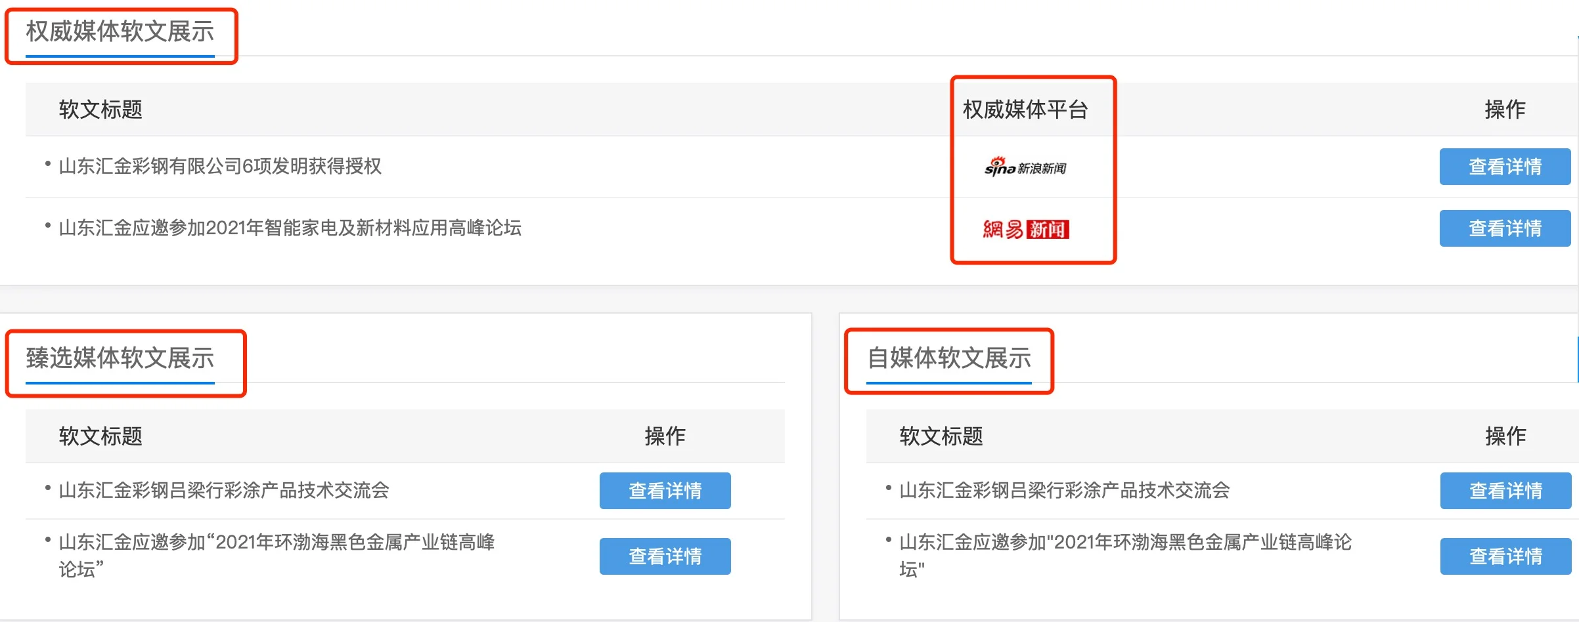The width and height of the screenshot is (1579, 622).
Task: Click the 权威媒体平台 column header
Action: 1025,109
